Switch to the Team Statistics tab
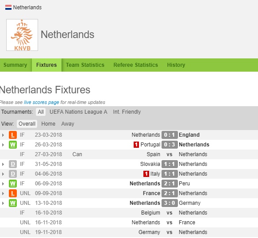258x238 pixels. 85,65
